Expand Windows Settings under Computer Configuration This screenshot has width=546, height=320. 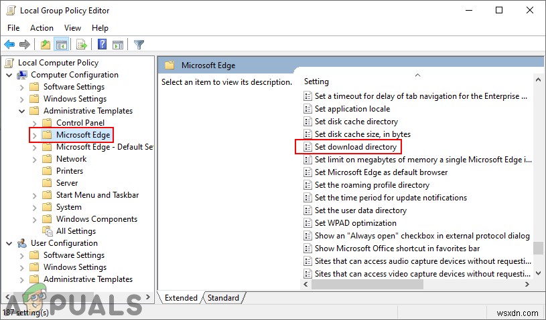[21, 100]
